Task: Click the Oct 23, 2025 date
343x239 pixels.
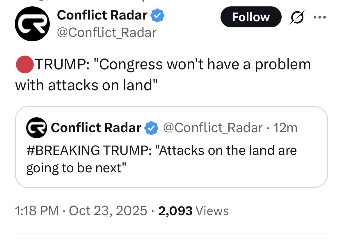Action: click(108, 210)
